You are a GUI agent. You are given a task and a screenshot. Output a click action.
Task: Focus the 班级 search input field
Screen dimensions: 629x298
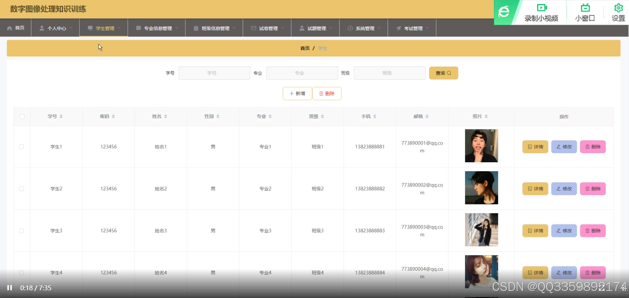[390, 73]
